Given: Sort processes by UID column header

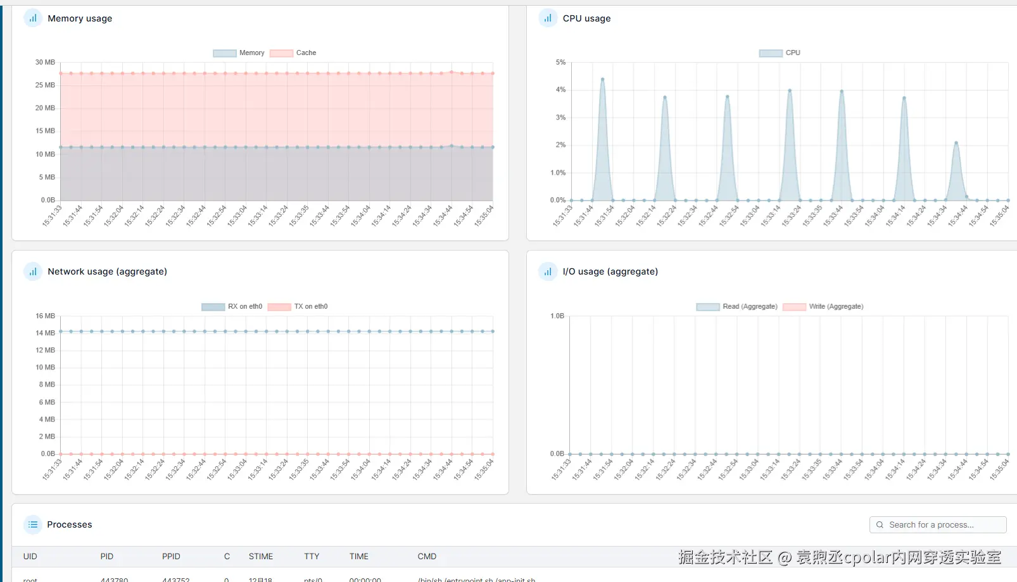Looking at the screenshot, I should (x=30, y=557).
